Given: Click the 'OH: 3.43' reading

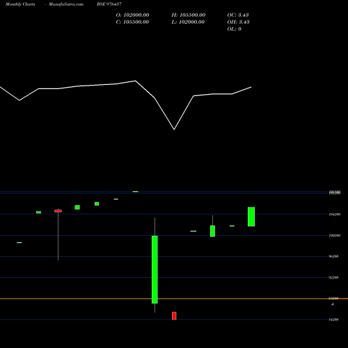Looking at the screenshot, I should pos(238,22).
